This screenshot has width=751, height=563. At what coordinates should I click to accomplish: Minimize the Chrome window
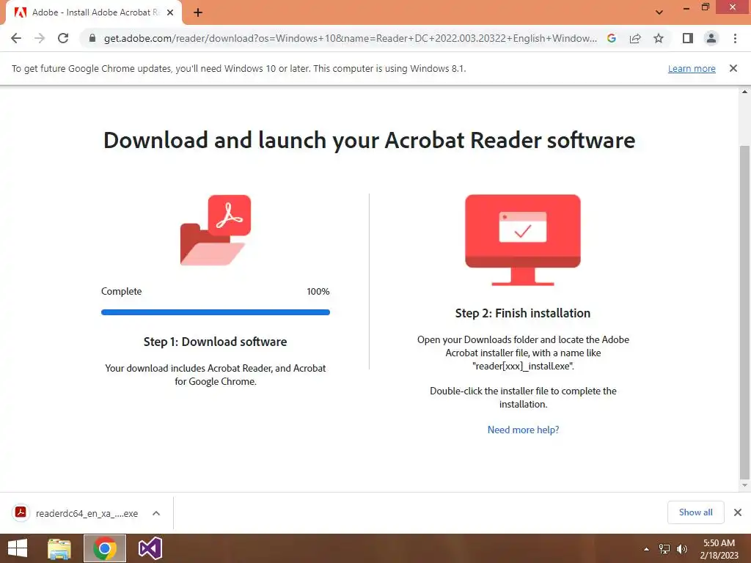686,7
